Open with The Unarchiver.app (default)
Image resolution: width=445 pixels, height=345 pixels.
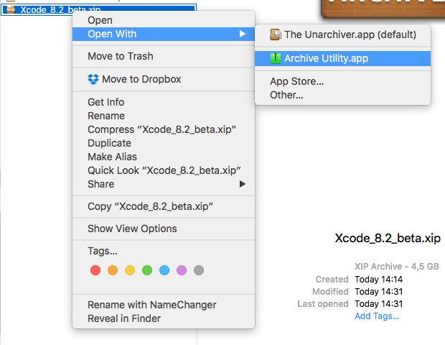coord(342,34)
